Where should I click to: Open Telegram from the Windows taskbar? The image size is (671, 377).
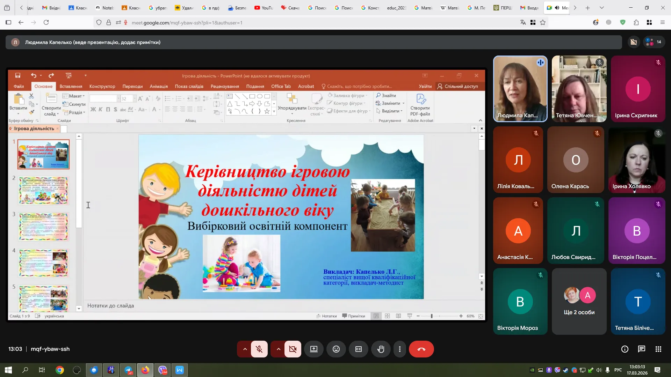tap(128, 370)
